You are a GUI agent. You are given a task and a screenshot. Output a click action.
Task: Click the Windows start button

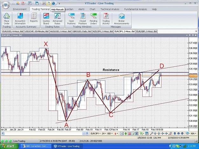9,146
